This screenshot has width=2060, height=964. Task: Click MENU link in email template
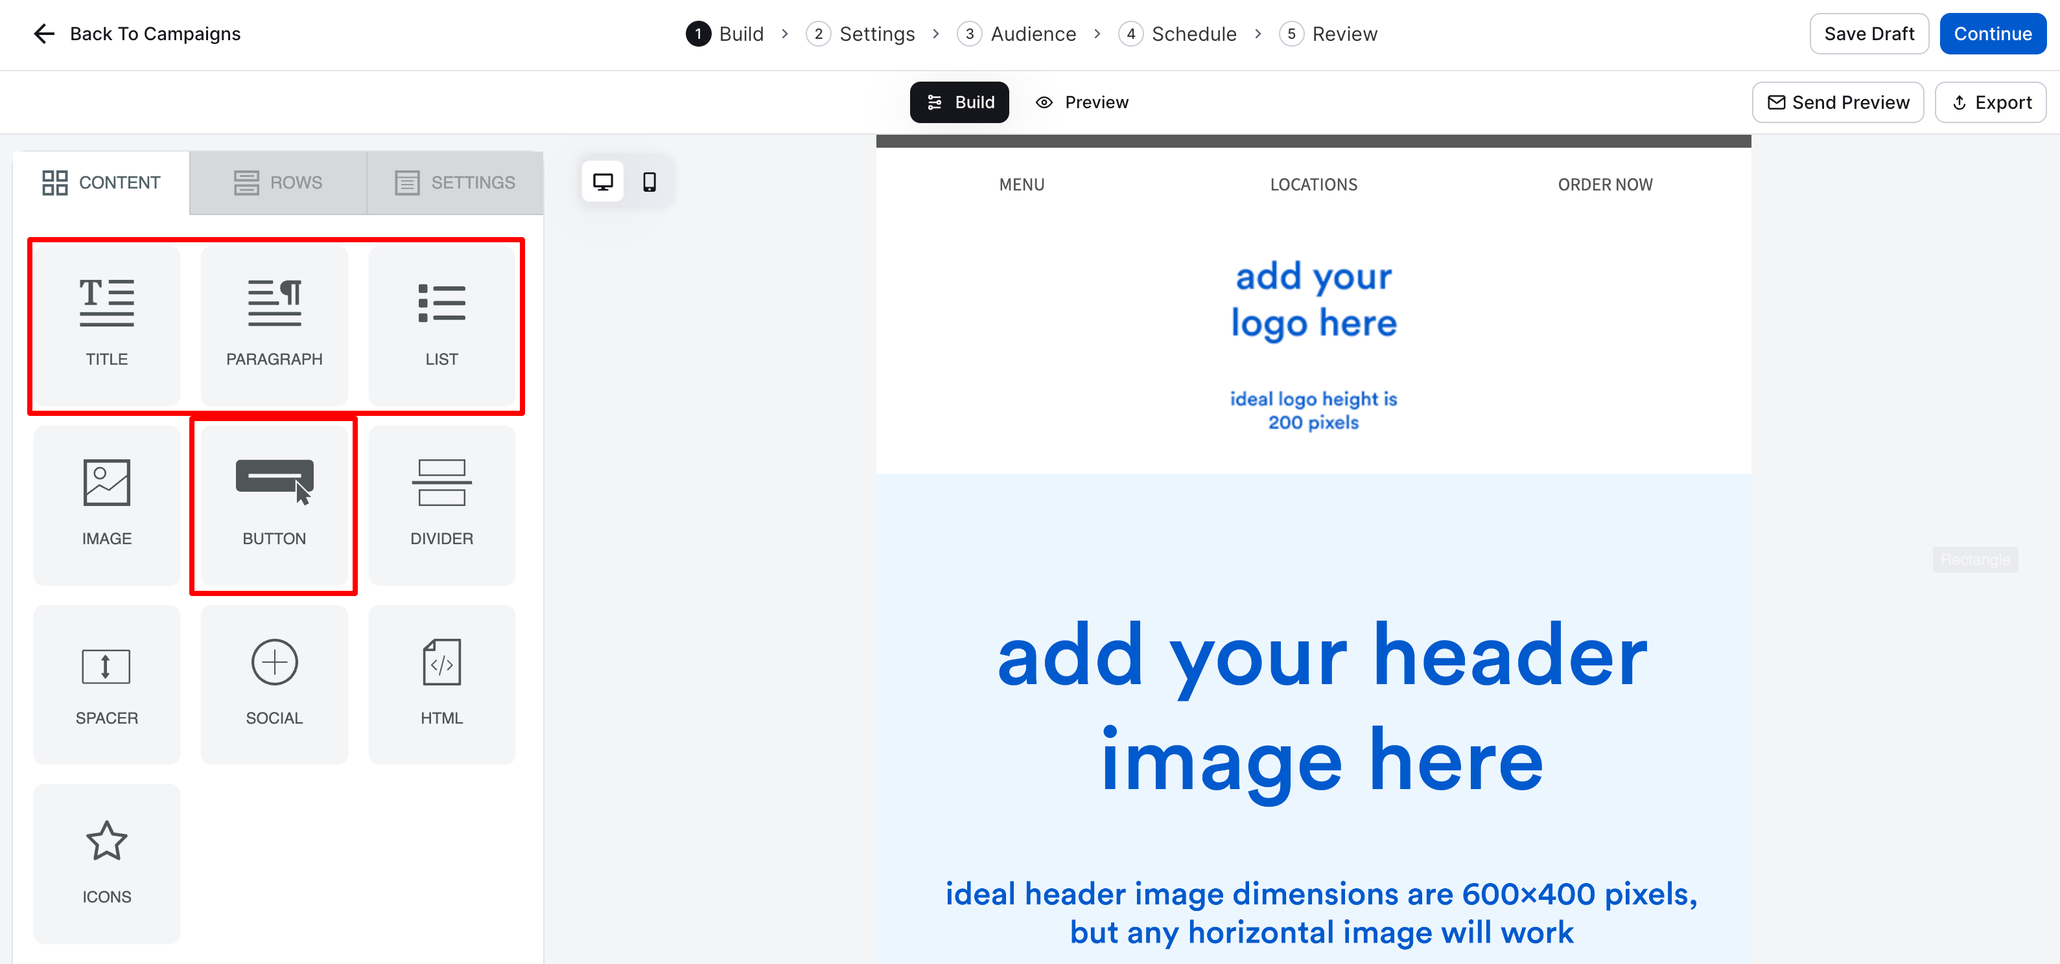[x=1021, y=185]
